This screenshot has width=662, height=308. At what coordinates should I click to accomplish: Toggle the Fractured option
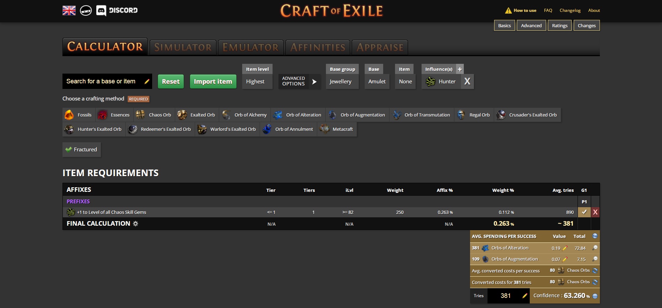82,149
